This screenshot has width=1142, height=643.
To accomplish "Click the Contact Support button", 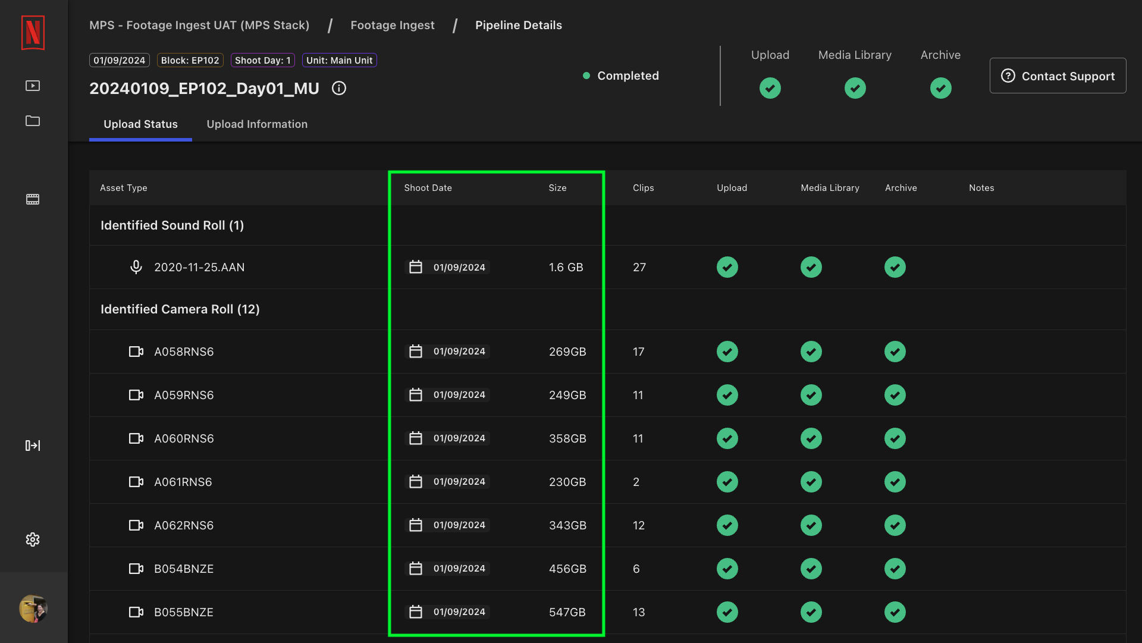I will pos(1058,76).
